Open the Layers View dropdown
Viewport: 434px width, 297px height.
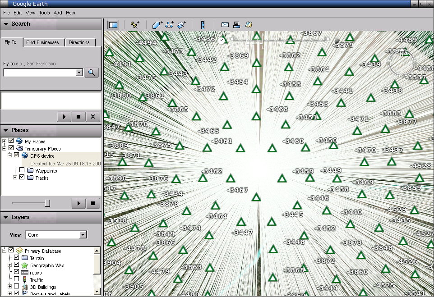[83, 235]
